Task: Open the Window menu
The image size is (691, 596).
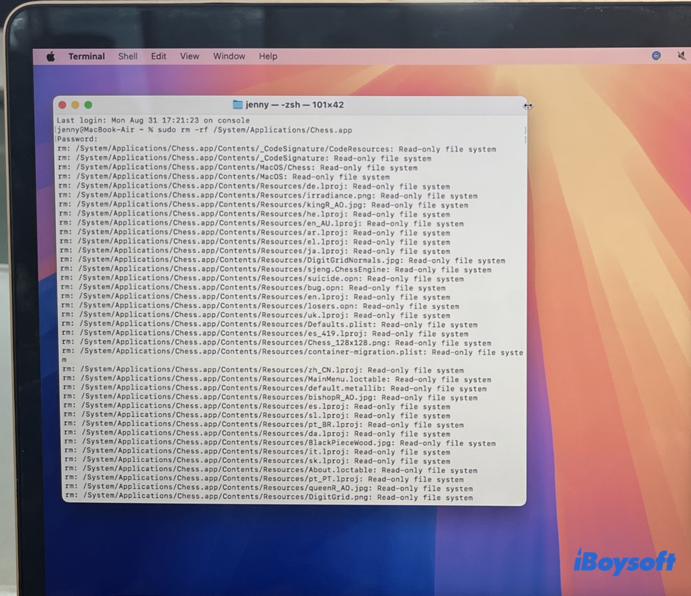Action: coord(229,56)
